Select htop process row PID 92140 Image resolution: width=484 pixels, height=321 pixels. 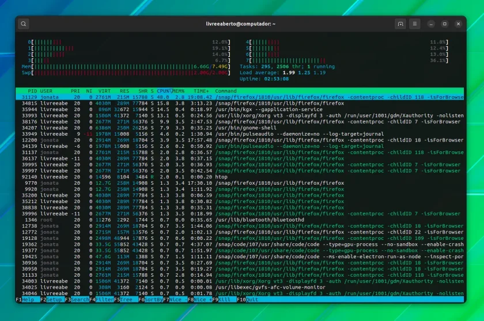click(240, 177)
